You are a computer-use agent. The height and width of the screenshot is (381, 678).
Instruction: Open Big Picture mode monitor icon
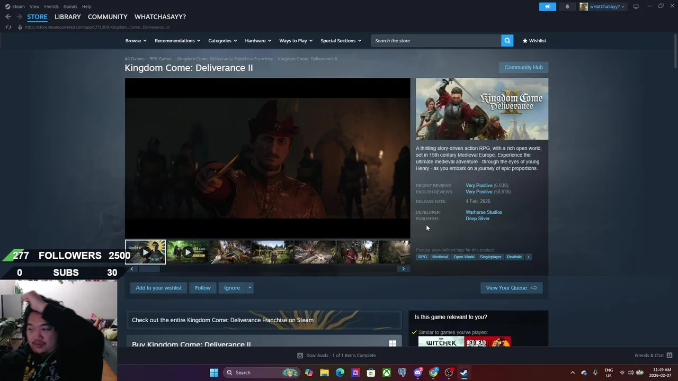point(636,6)
